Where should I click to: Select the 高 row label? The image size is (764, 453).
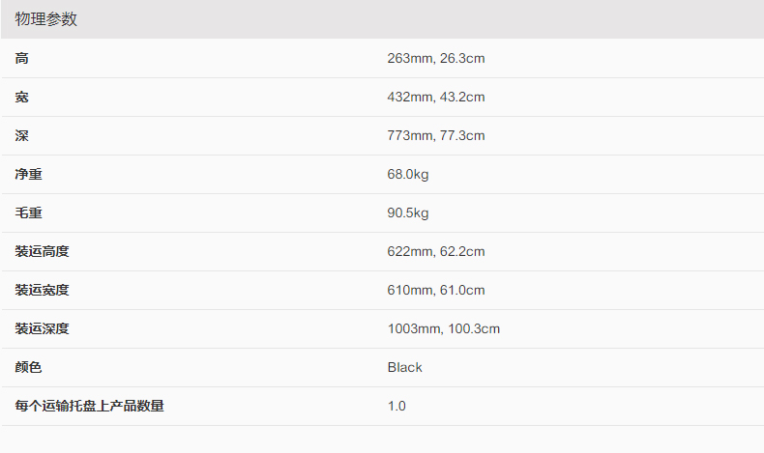tap(22, 59)
